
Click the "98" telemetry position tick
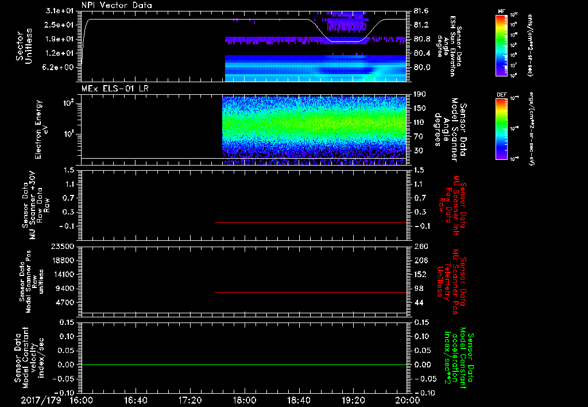[x=419, y=289]
